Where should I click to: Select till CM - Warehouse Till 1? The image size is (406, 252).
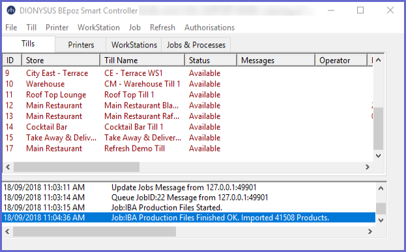[142, 84]
